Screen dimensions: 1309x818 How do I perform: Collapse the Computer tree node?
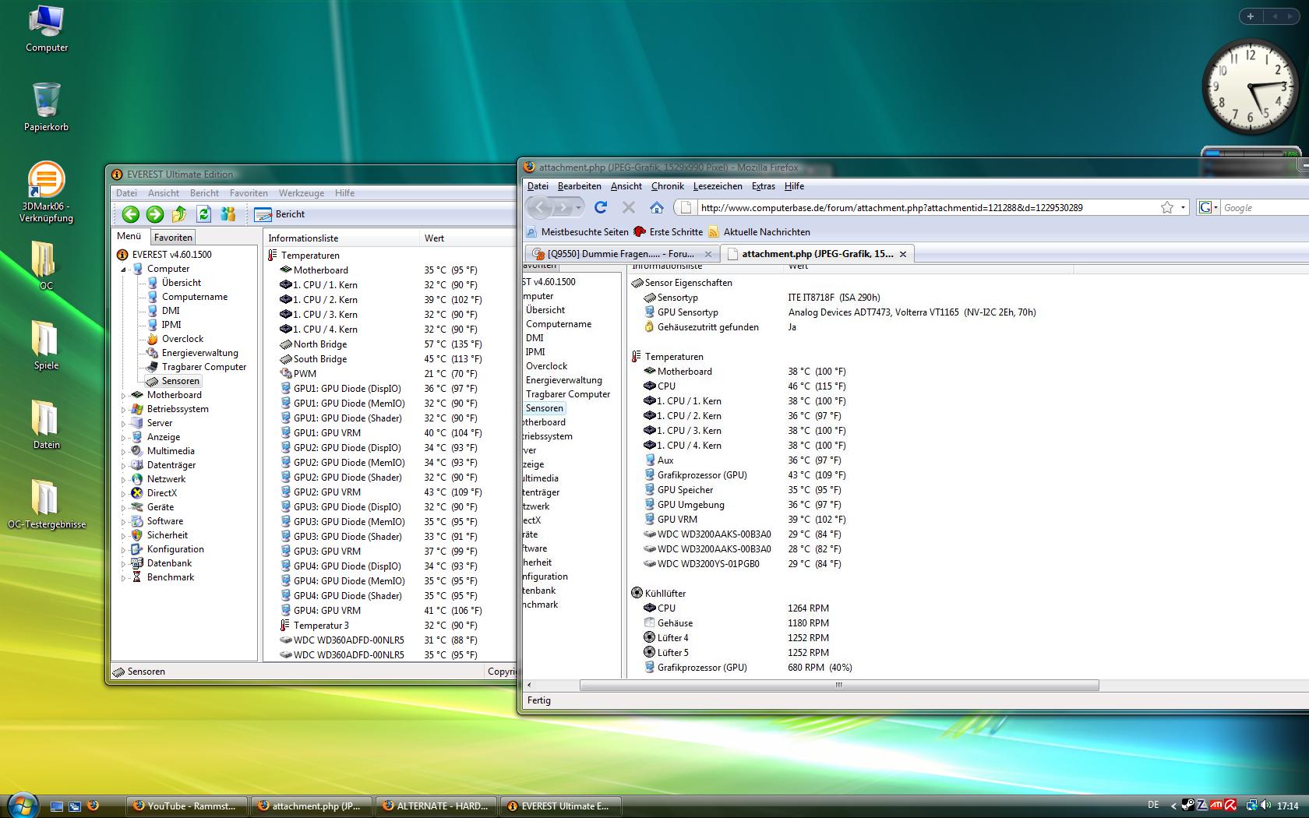pyautogui.click(x=123, y=270)
